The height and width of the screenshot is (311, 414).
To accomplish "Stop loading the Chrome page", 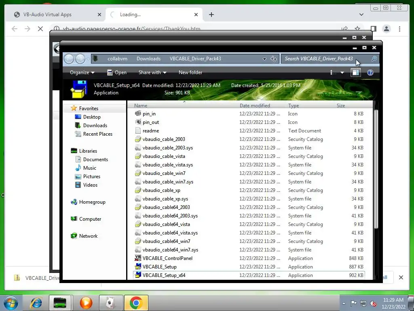I will [x=40, y=29].
